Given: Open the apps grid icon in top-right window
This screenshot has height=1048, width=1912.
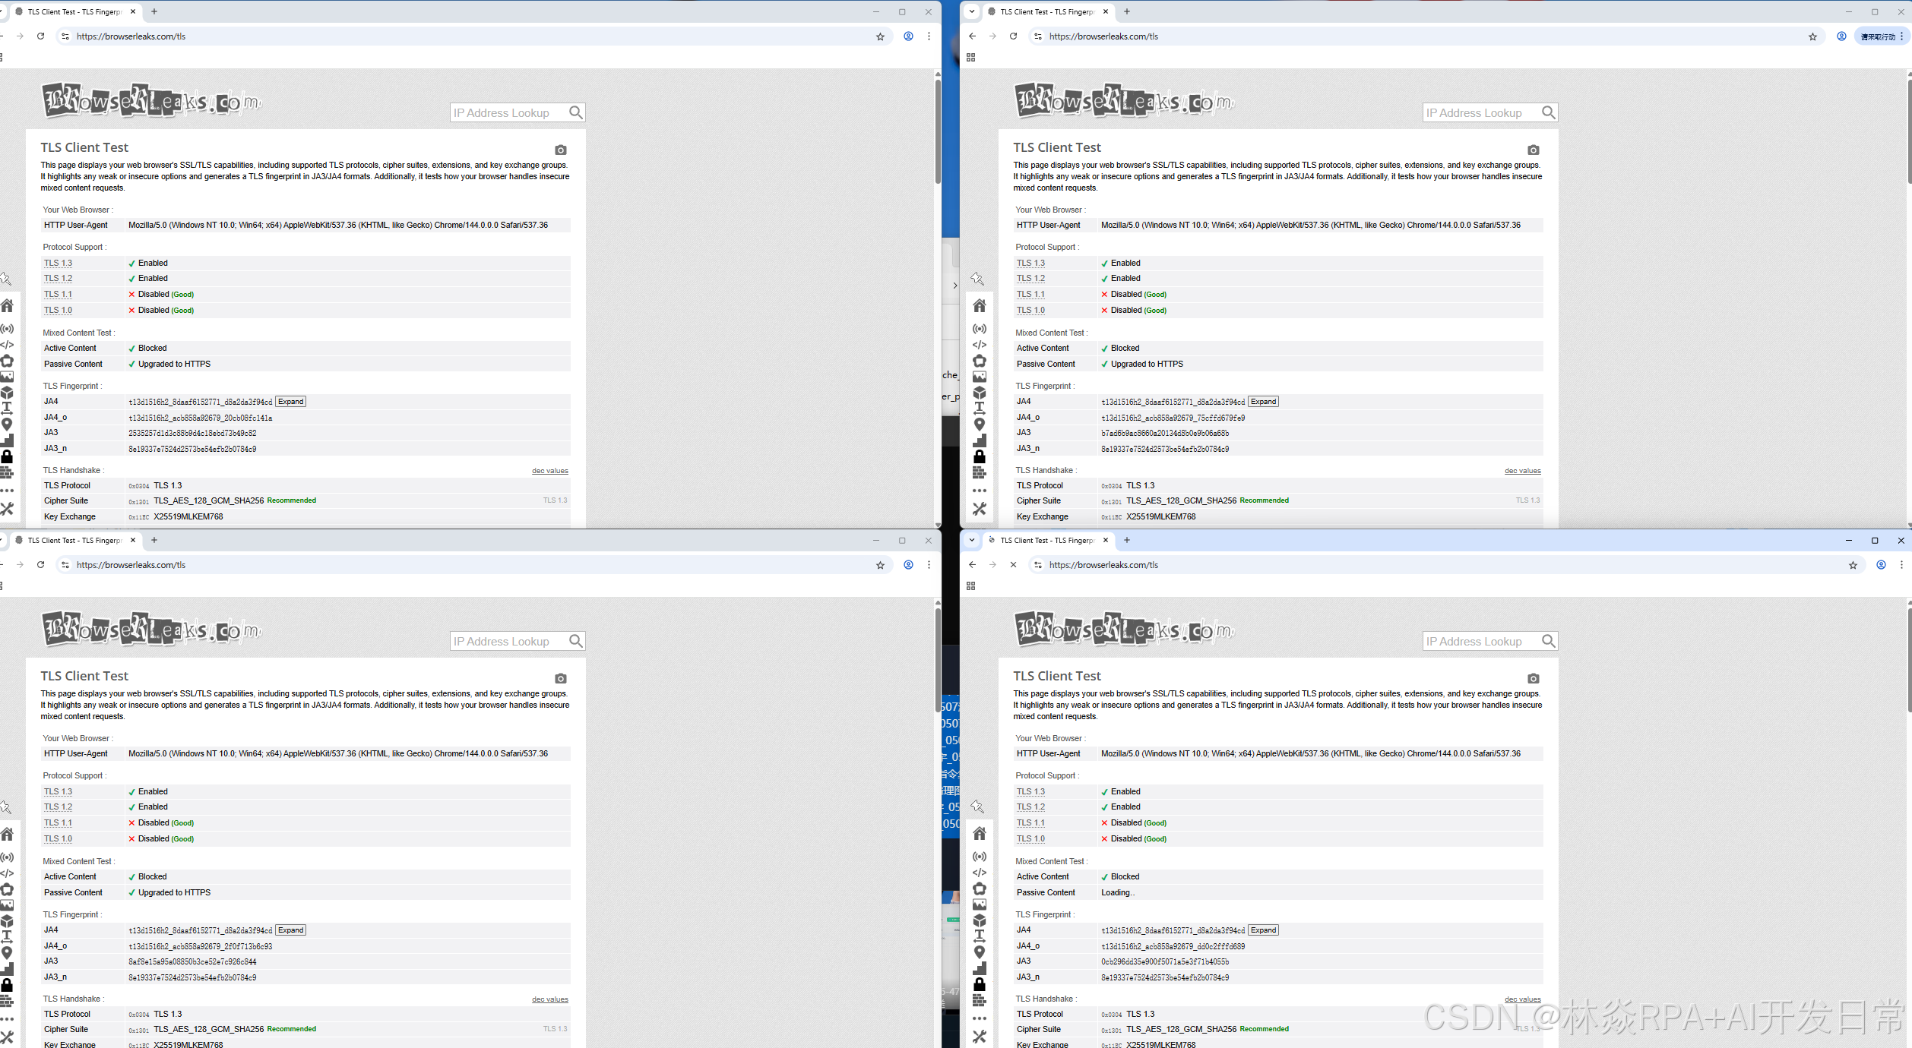Looking at the screenshot, I should [970, 58].
